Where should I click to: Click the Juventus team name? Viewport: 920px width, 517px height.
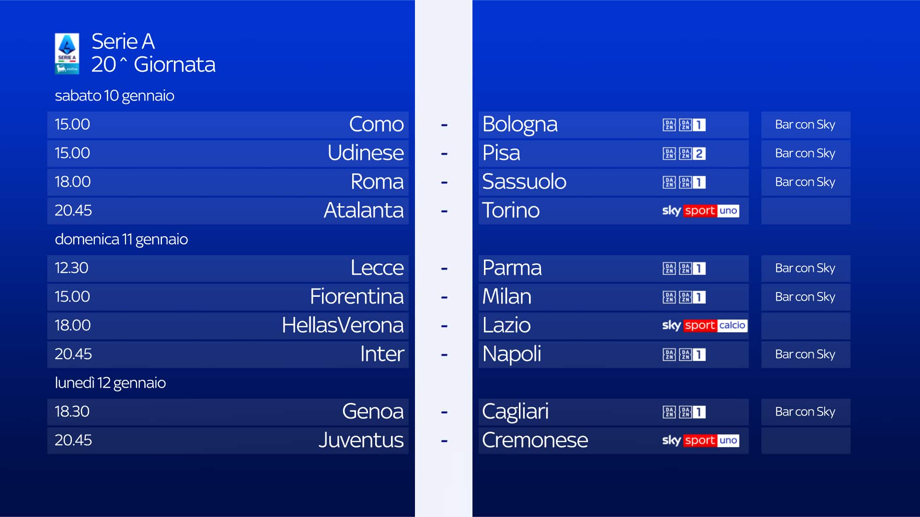361,440
